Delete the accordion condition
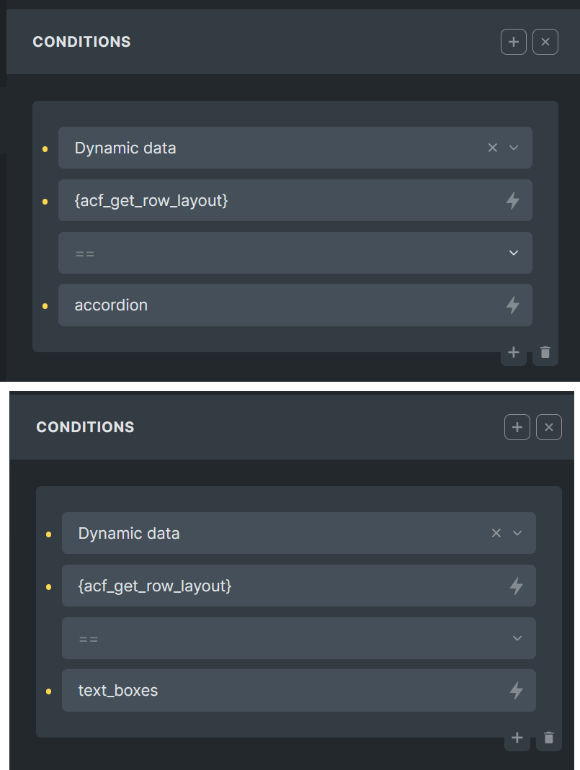Viewport: 580px width, 770px height. point(545,353)
